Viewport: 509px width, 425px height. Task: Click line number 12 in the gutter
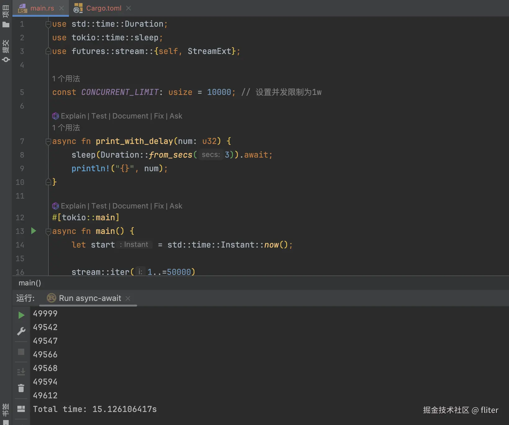click(x=20, y=217)
